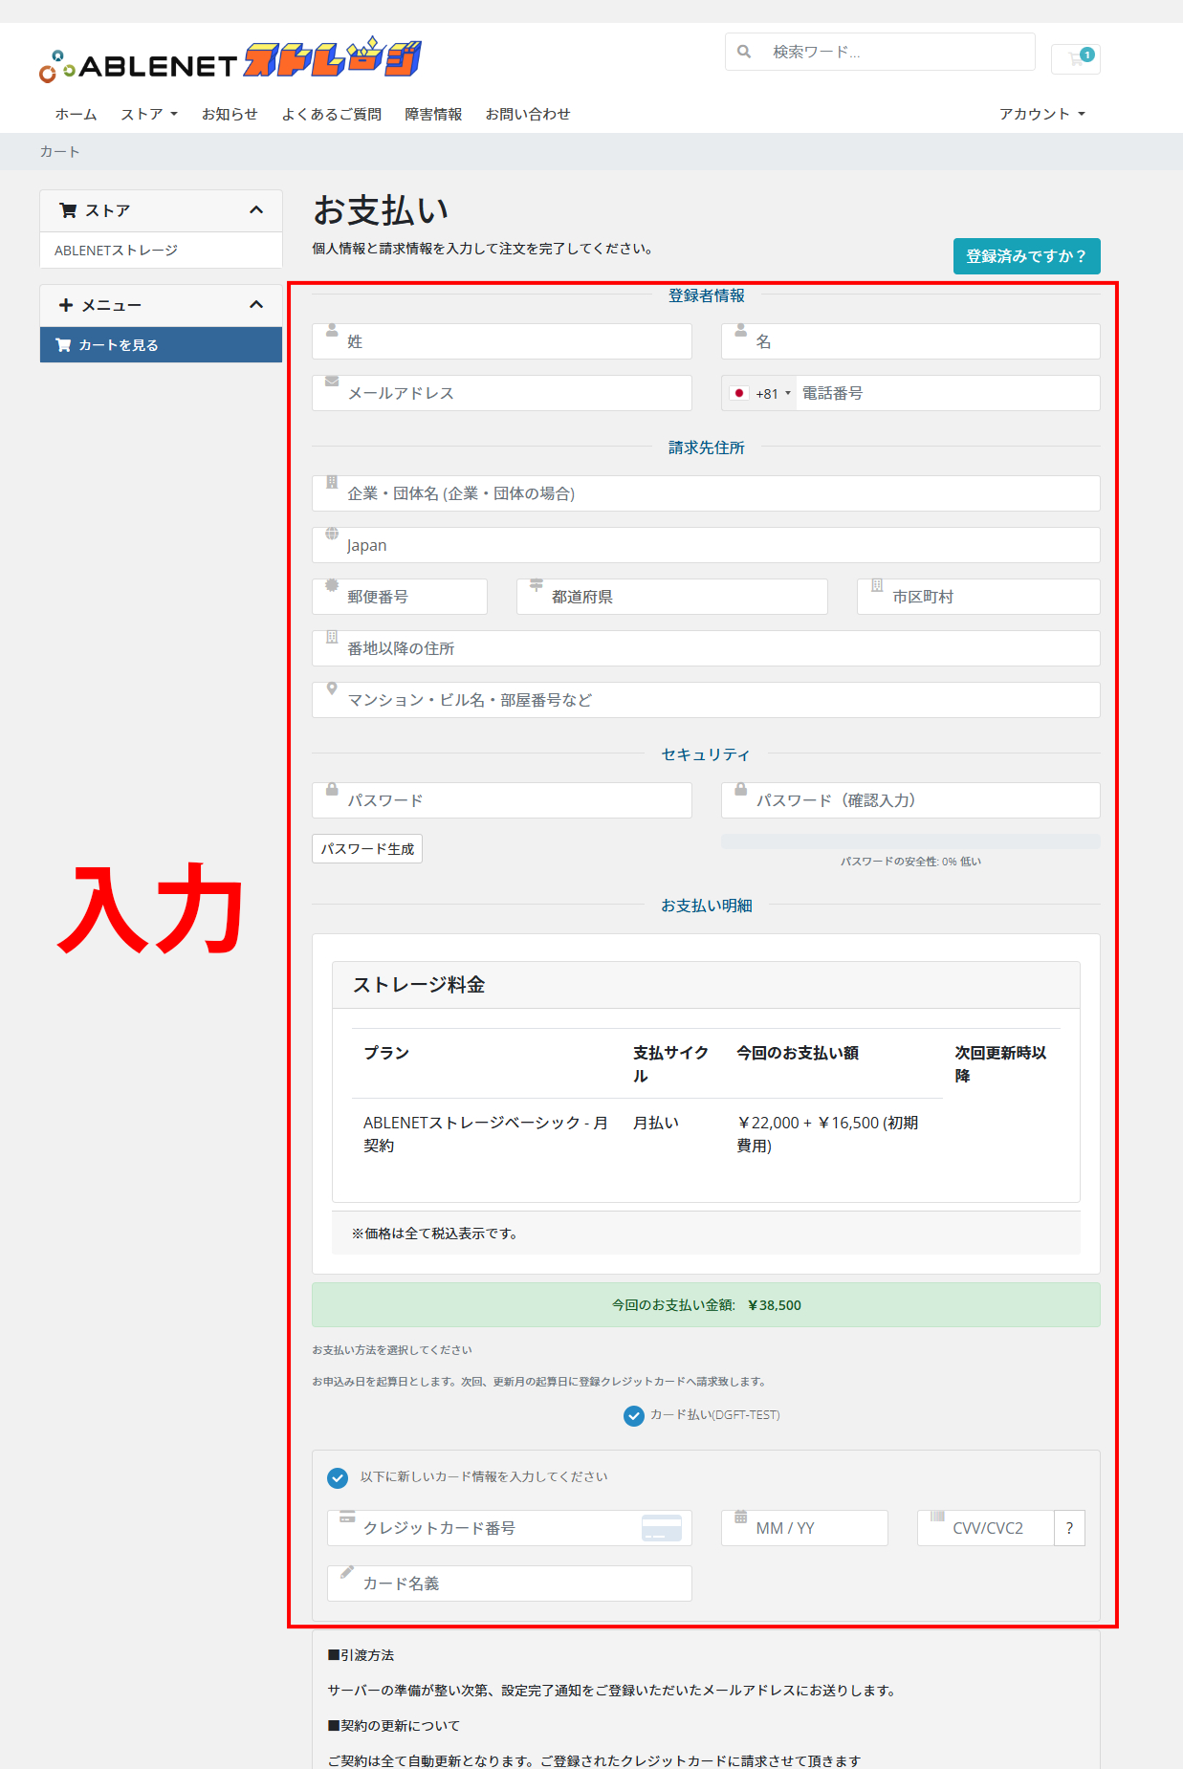
Task: Click the search magnifier icon
Action: [x=744, y=52]
